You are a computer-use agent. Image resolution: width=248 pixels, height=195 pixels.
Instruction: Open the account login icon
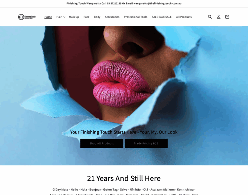point(218,17)
